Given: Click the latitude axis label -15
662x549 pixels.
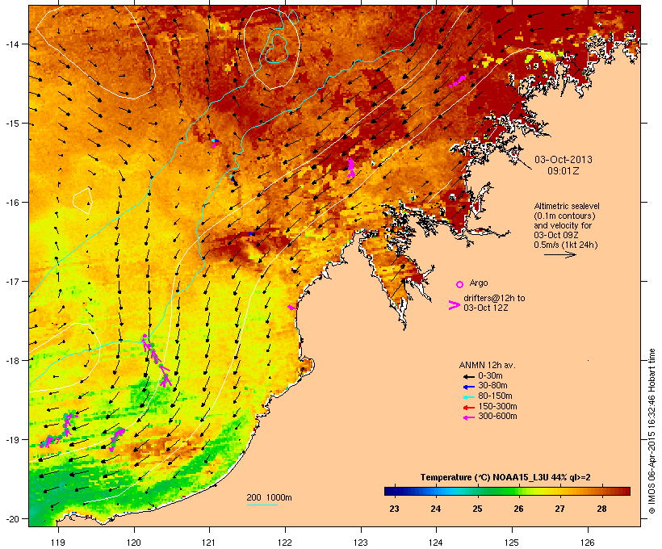Looking at the screenshot, I should click(x=11, y=124).
